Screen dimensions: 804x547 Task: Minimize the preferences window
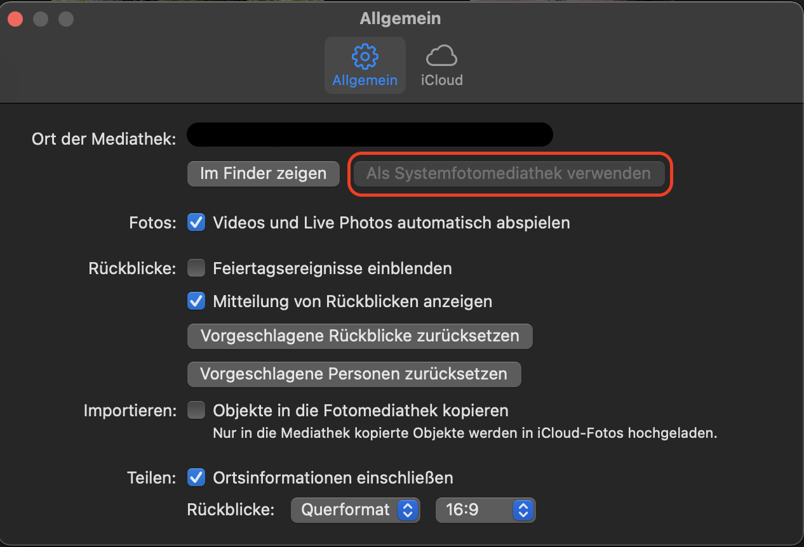click(41, 19)
